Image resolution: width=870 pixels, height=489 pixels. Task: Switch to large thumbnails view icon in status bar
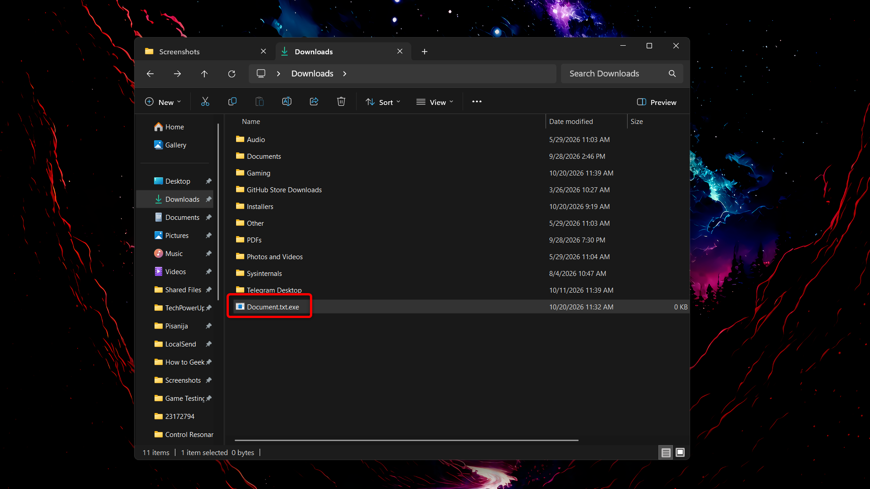tap(680, 452)
